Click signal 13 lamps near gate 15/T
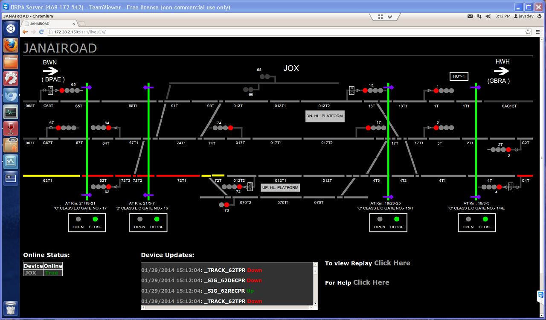 pos(373,90)
